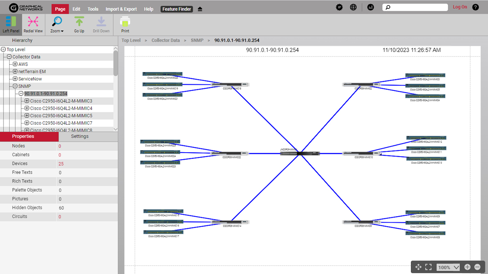This screenshot has width=488, height=274.
Task: Open the Import & Export menu
Action: click(121, 9)
